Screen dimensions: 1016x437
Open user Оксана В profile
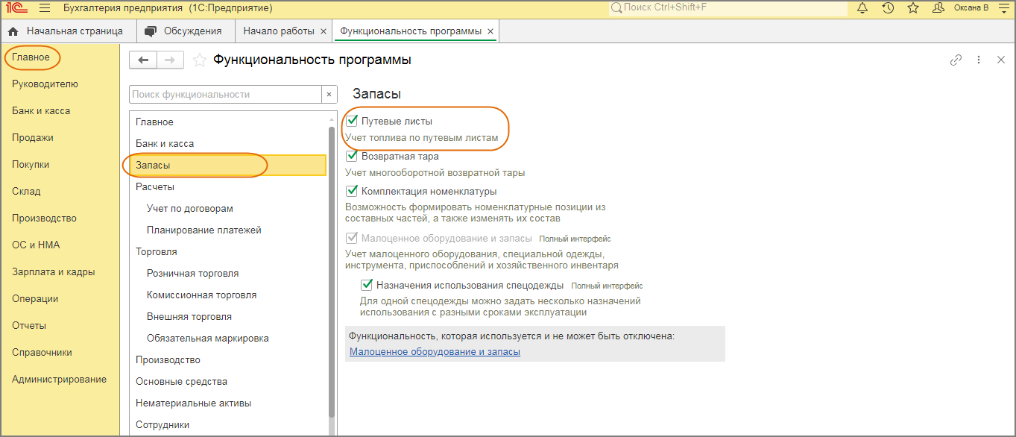(x=960, y=8)
